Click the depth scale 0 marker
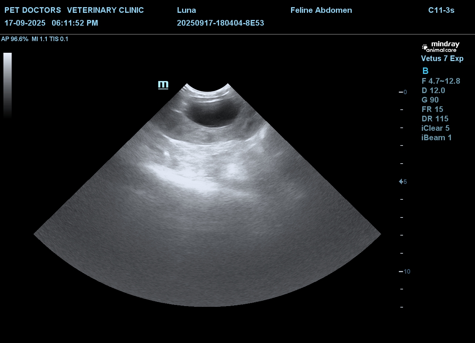This screenshot has width=475, height=343. (403, 92)
